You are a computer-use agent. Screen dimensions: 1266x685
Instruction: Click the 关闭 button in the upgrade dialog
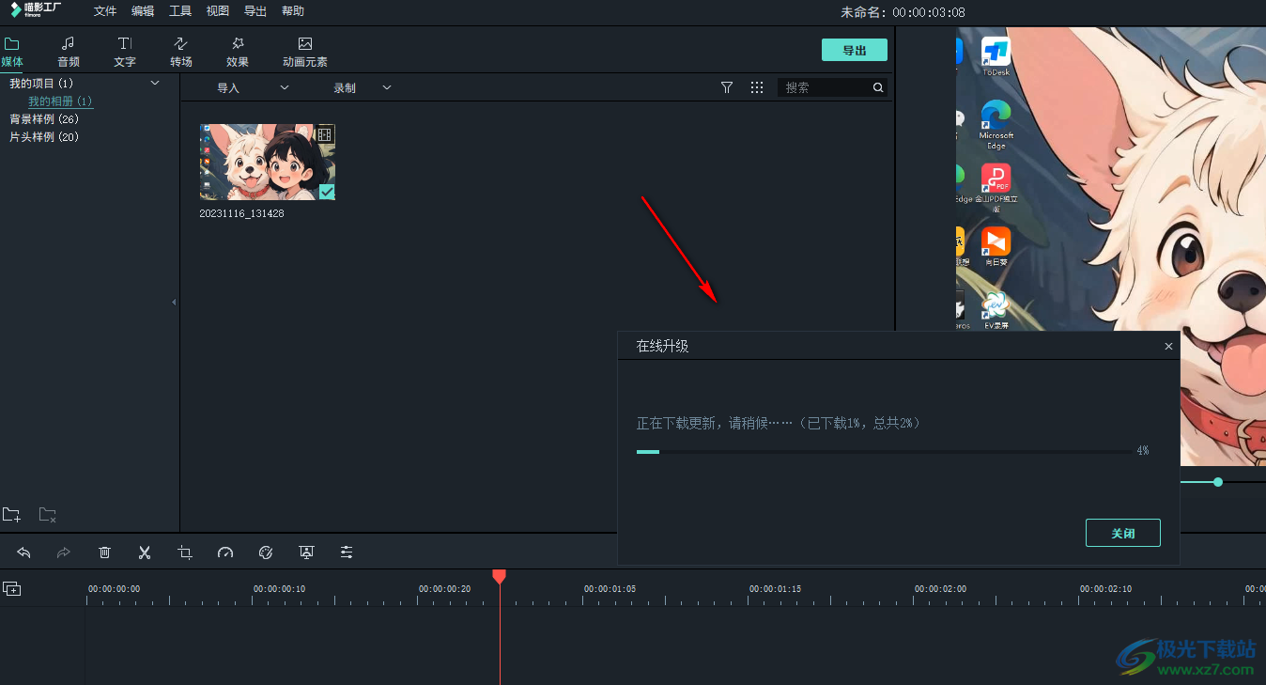click(1123, 533)
